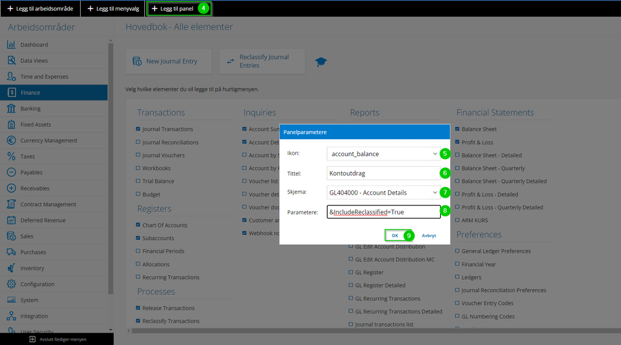Click the Avslutt Rediger-menyen exit icon
The image size is (621, 345).
click(32, 339)
